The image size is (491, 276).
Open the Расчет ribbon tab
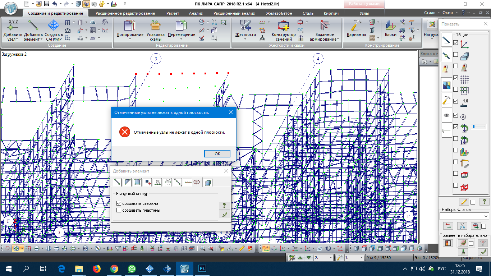pos(173,13)
